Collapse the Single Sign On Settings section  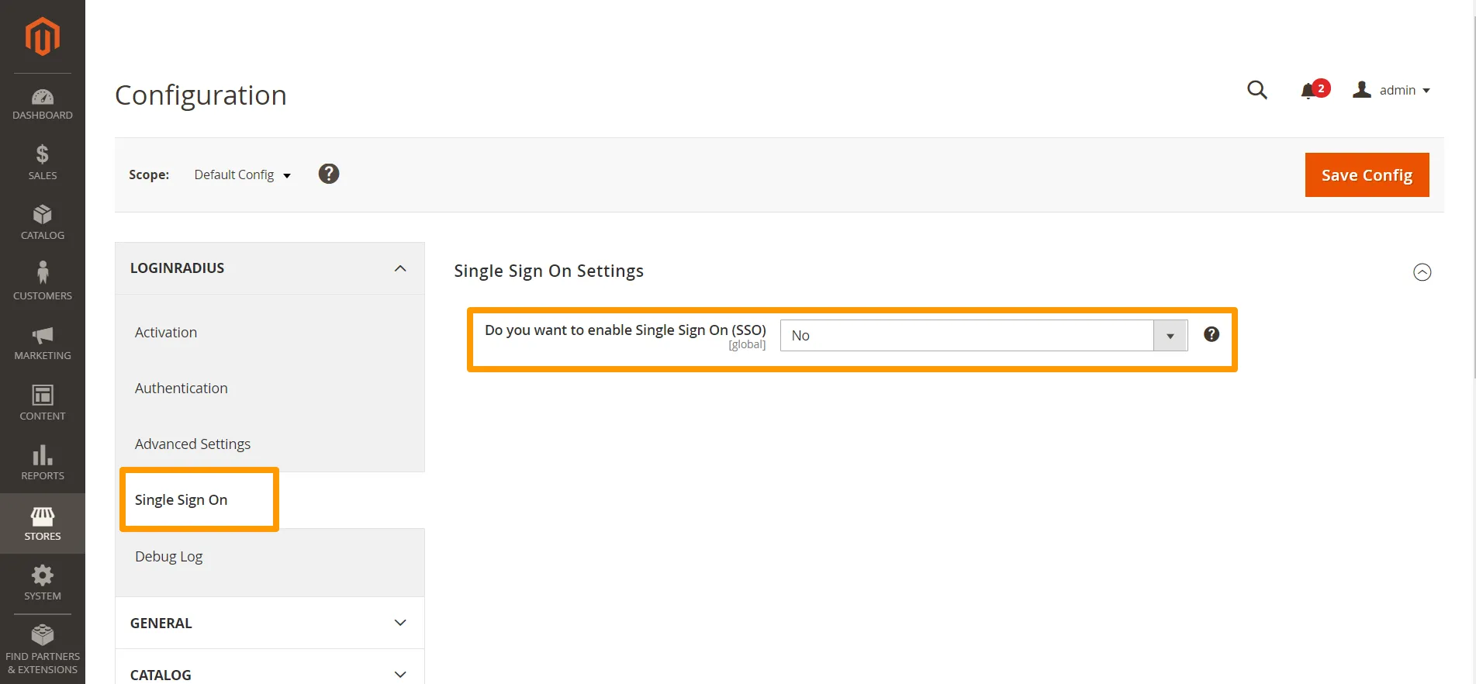pyautogui.click(x=1422, y=272)
